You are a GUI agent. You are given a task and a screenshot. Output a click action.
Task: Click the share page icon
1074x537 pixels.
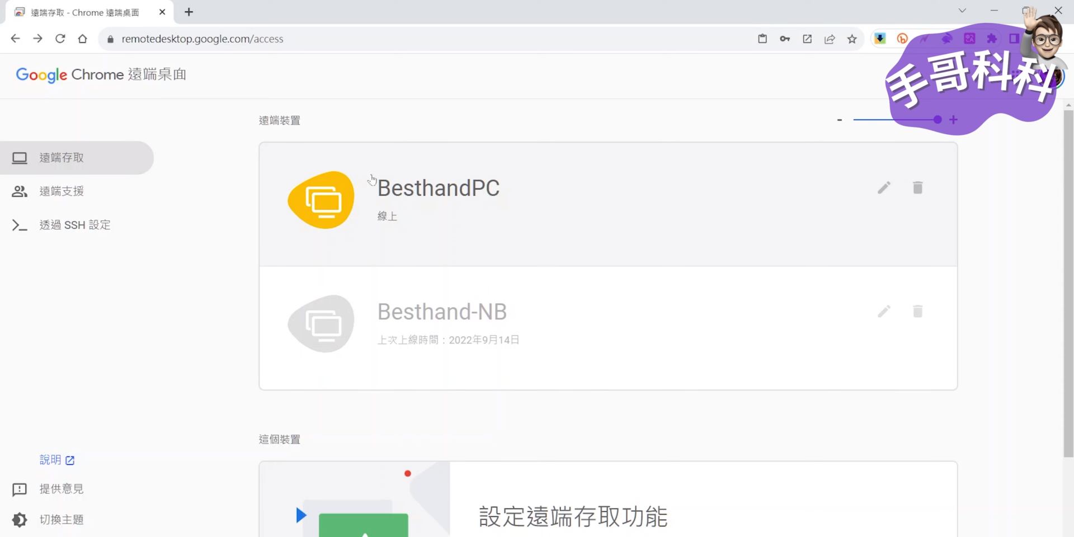pyautogui.click(x=830, y=39)
